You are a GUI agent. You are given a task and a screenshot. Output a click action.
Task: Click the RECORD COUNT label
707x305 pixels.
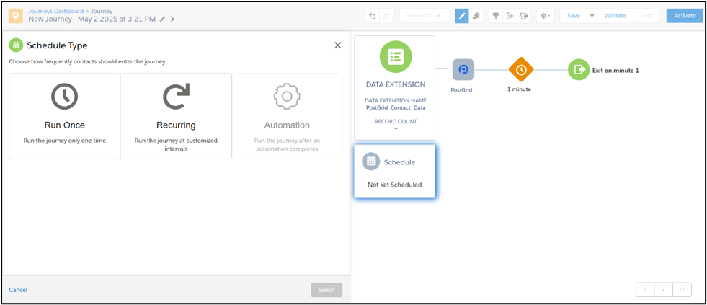coord(396,122)
